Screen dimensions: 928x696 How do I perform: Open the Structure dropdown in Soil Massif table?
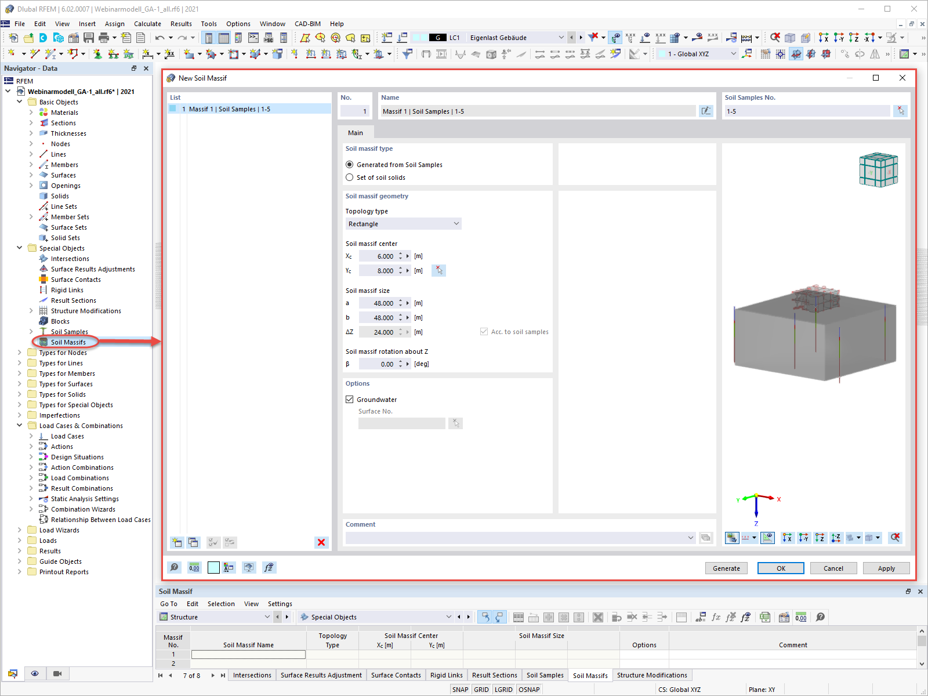pos(267,617)
